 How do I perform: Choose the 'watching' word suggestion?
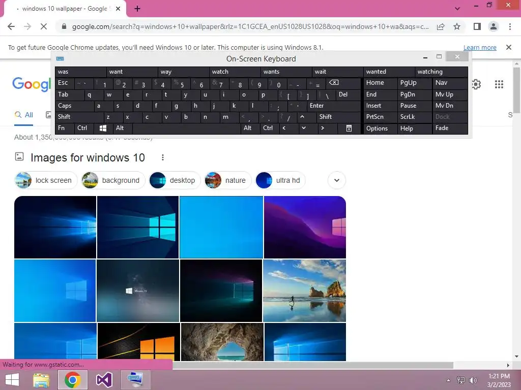pyautogui.click(x=441, y=72)
